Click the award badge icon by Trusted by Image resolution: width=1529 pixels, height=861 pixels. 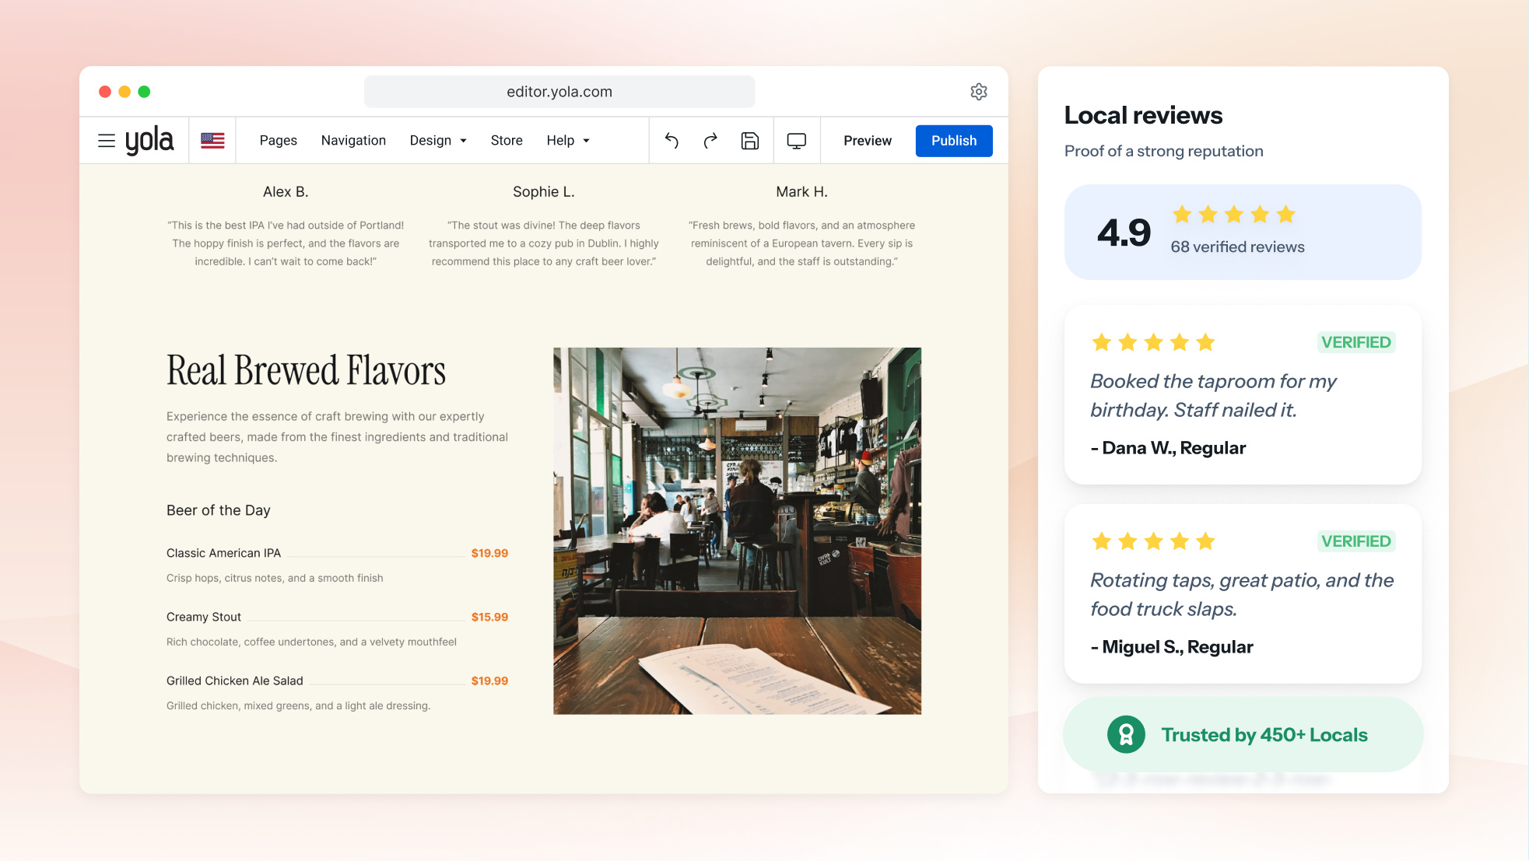[x=1126, y=734]
